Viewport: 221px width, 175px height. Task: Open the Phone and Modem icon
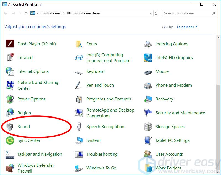click(148, 85)
